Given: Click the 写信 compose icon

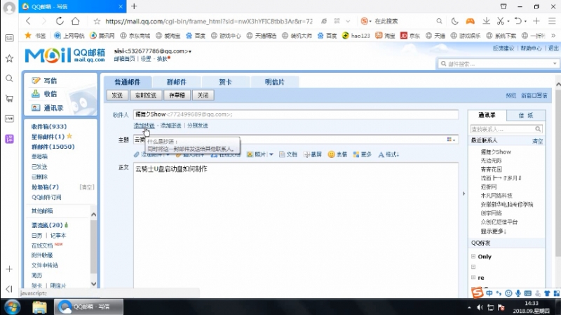Looking at the screenshot, I should click(36, 81).
